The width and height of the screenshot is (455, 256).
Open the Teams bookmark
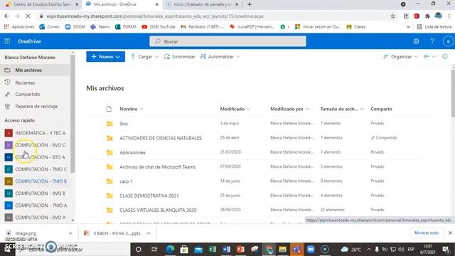(100, 27)
